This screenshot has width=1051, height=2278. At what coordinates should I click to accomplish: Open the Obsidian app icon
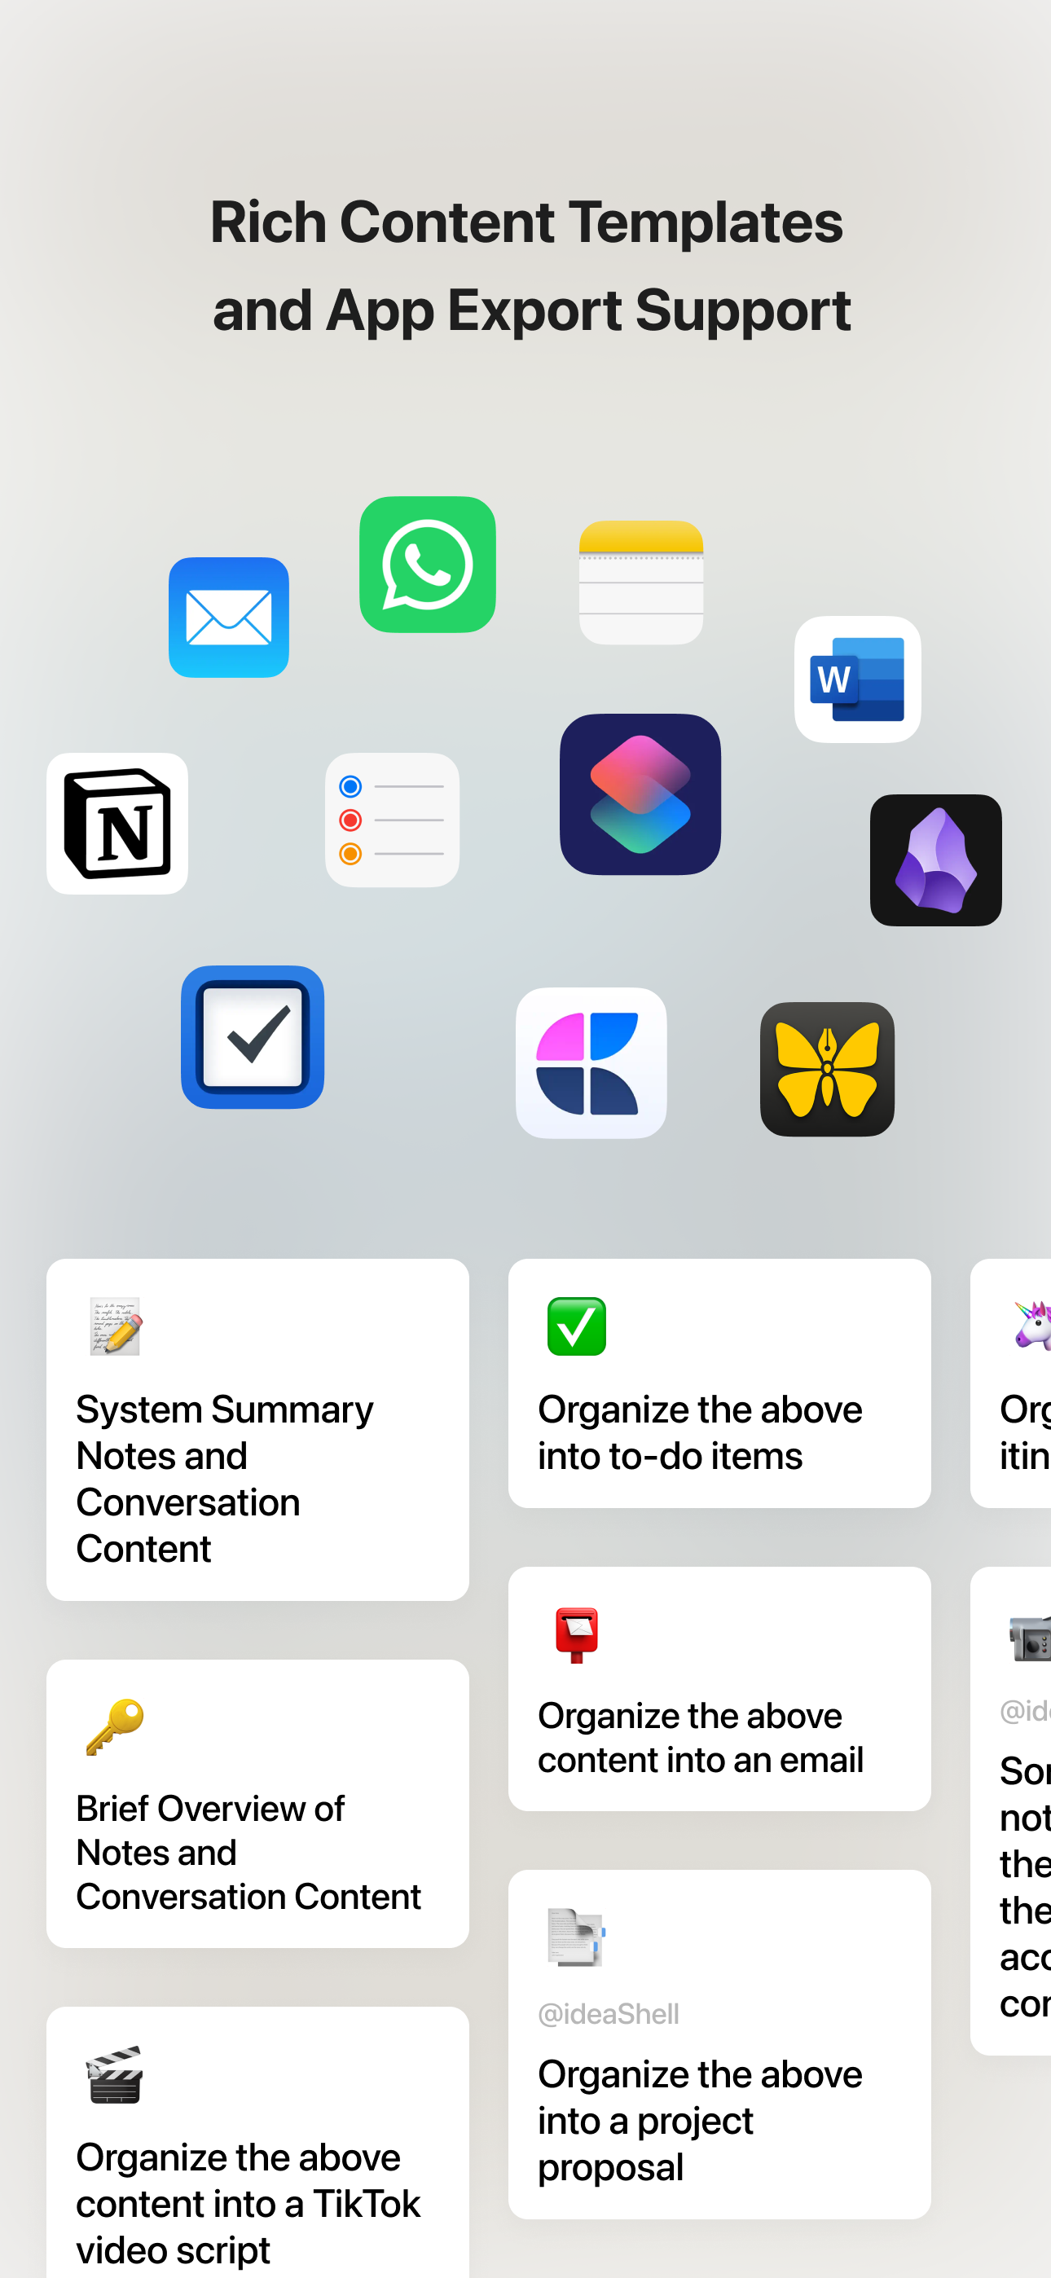[935, 860]
